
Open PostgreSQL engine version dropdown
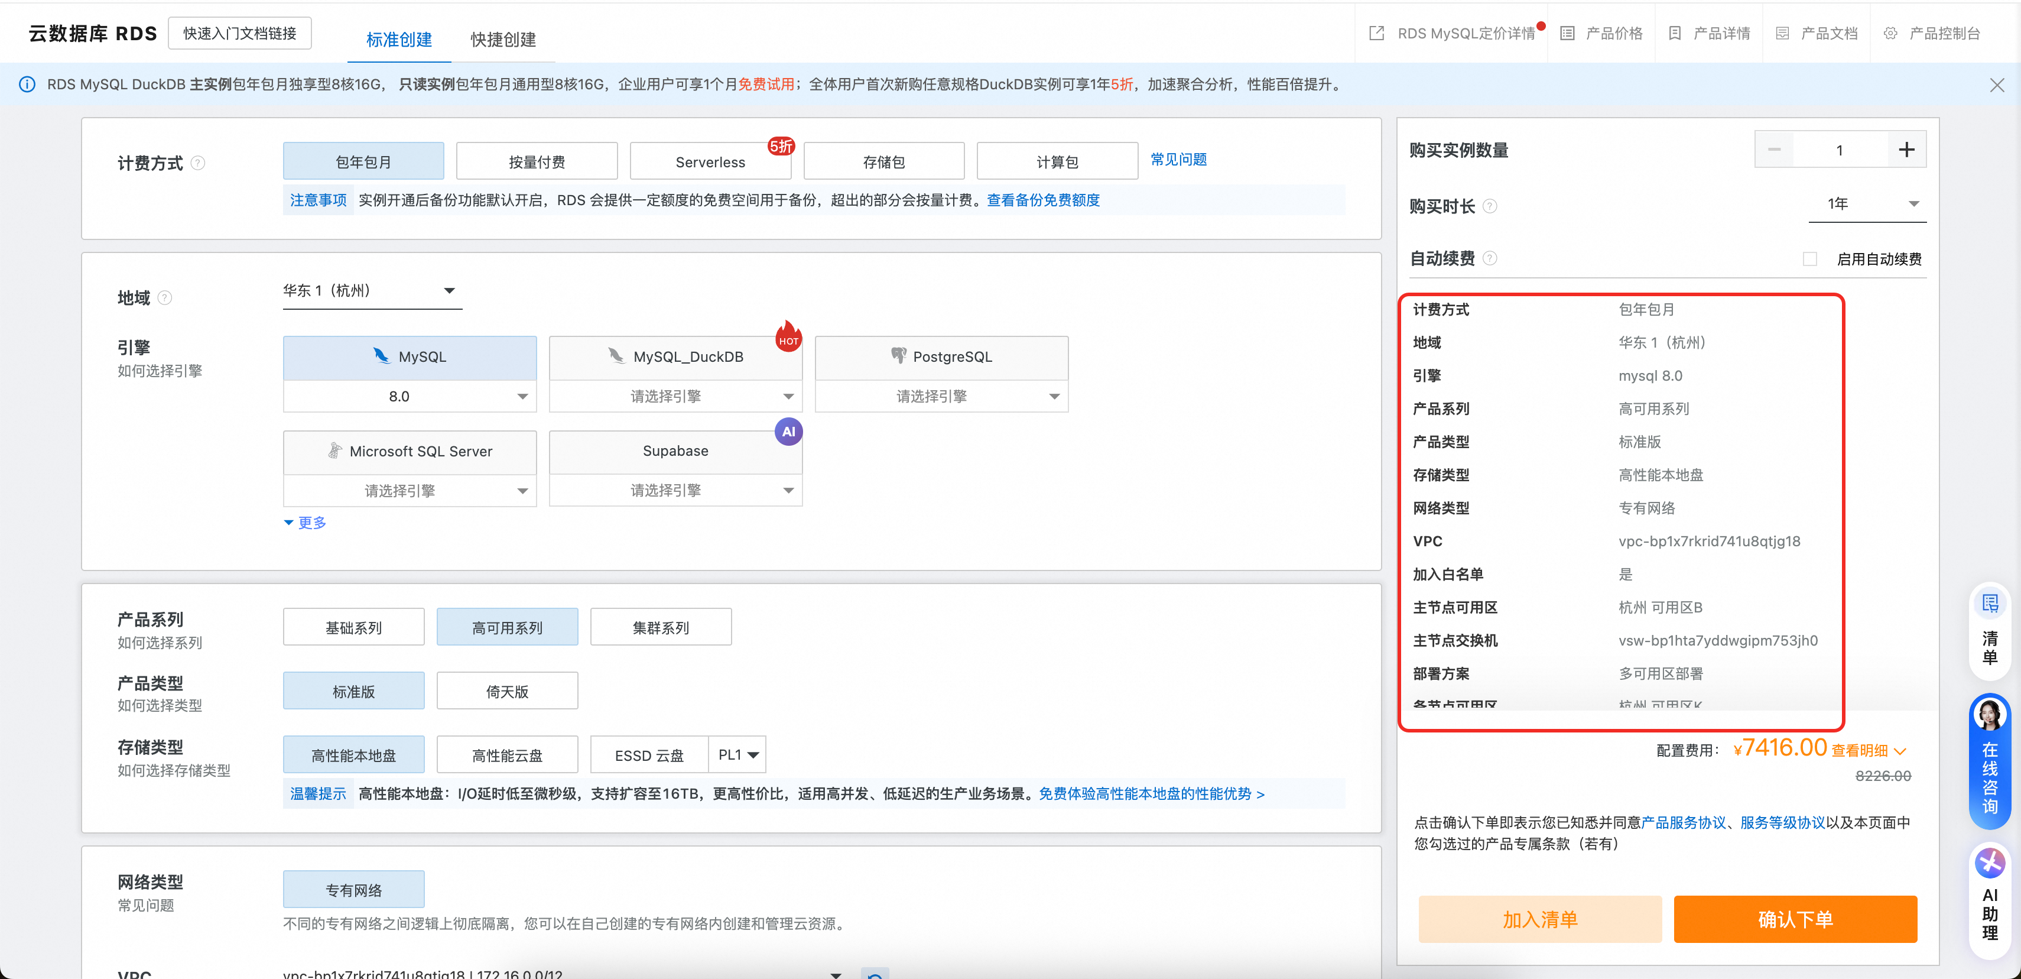coord(942,397)
